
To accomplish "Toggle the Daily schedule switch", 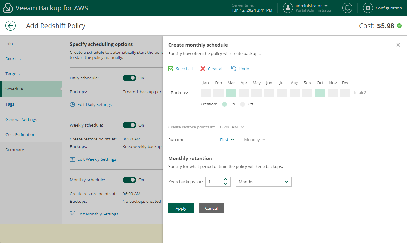I will click(x=130, y=78).
